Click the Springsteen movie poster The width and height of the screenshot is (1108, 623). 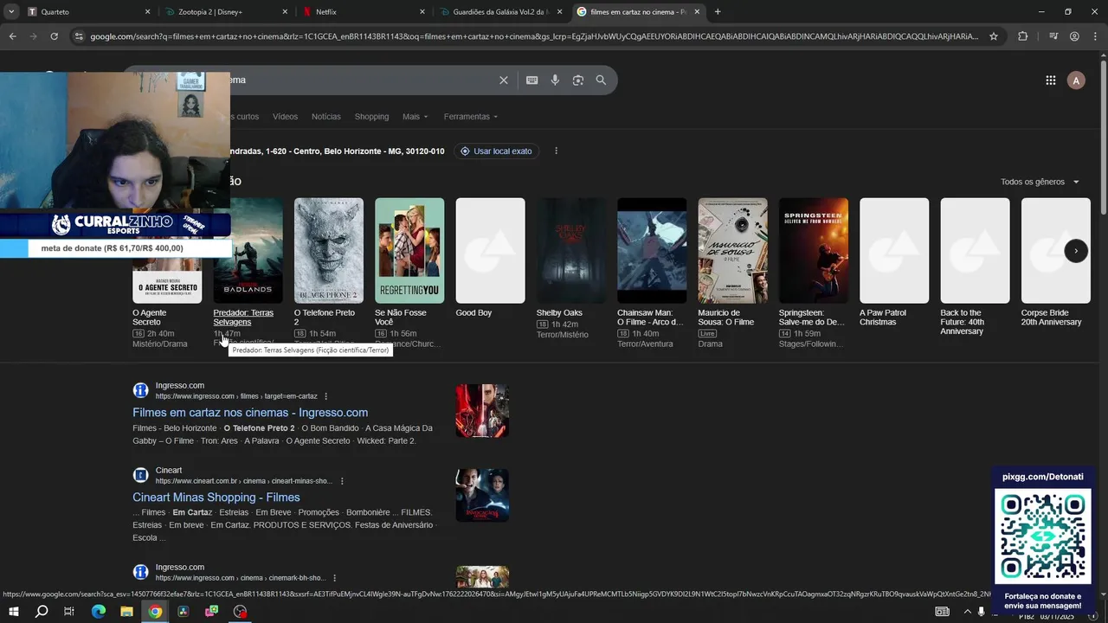(814, 251)
